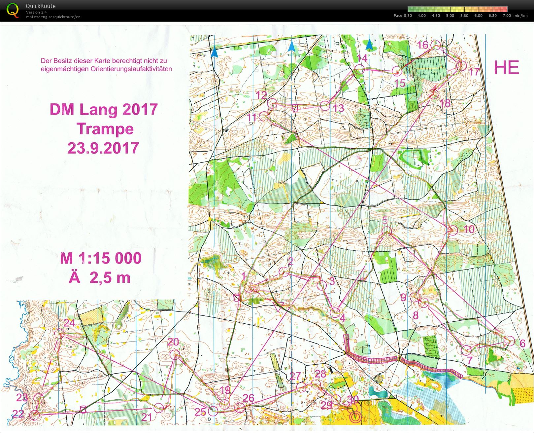Select control circle 5 on the course
The image size is (534, 433).
click(386, 231)
